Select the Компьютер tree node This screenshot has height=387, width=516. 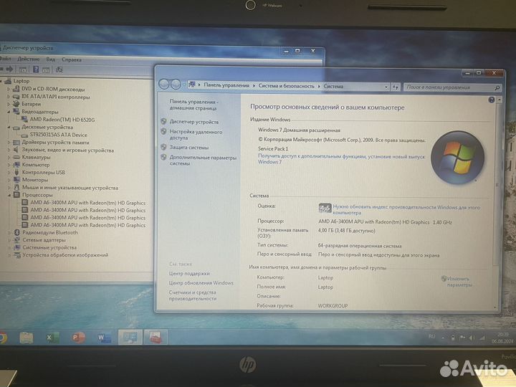coord(36,165)
